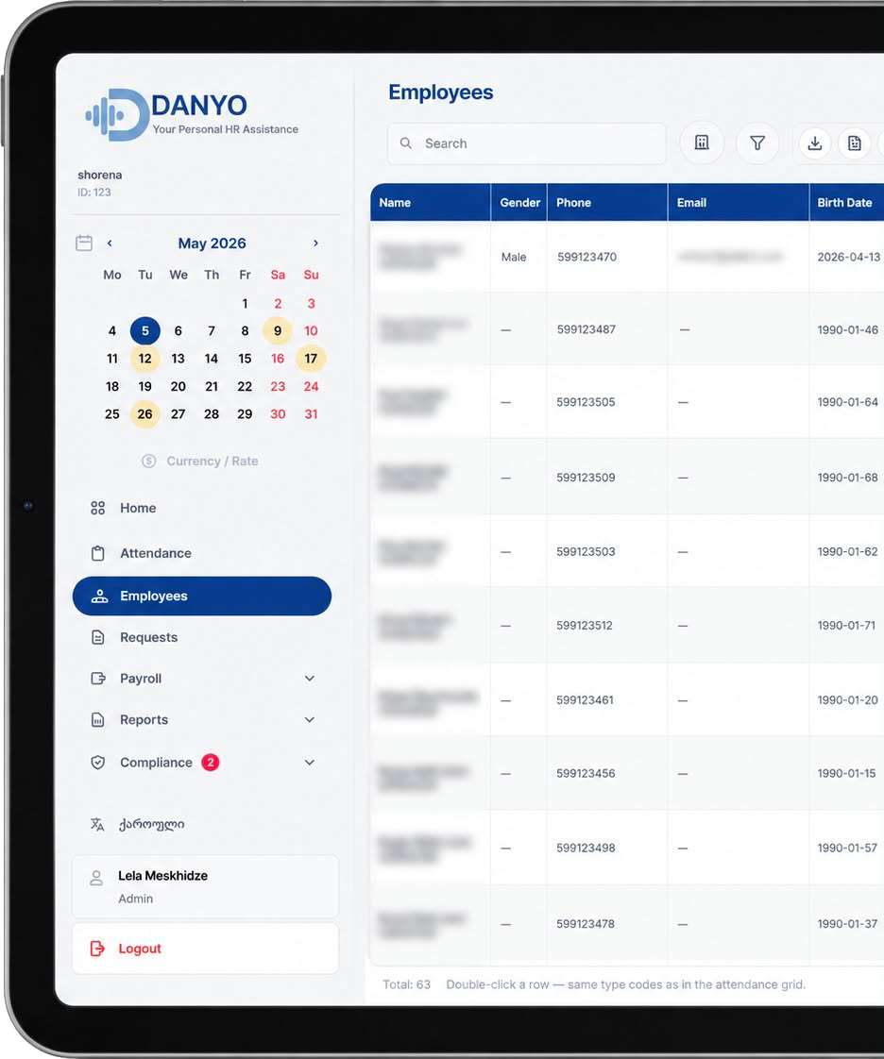This screenshot has width=884, height=1059.
Task: Open the Payroll menu item
Action: 201,678
